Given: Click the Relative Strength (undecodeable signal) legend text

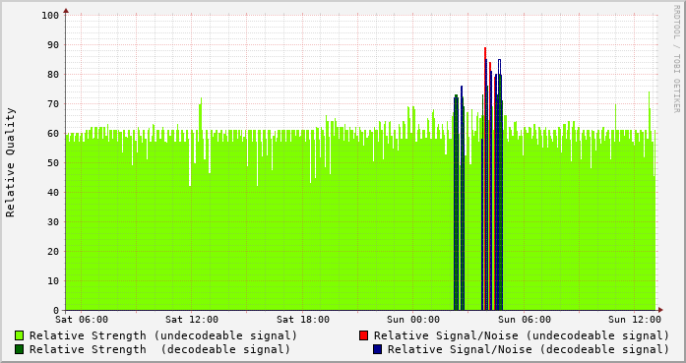Looking at the screenshot, I should point(163,335).
